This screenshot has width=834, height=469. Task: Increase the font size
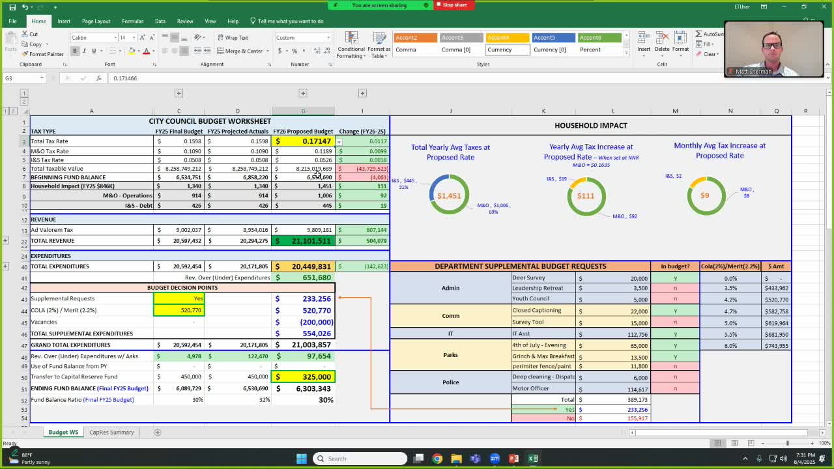click(x=141, y=37)
